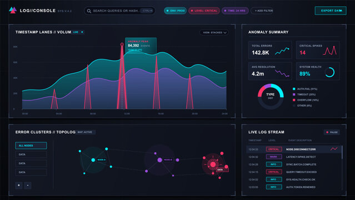Screen dimensions: 355x200
Task: Select the red pulsing critical cluster node
Action: coord(213,164)
